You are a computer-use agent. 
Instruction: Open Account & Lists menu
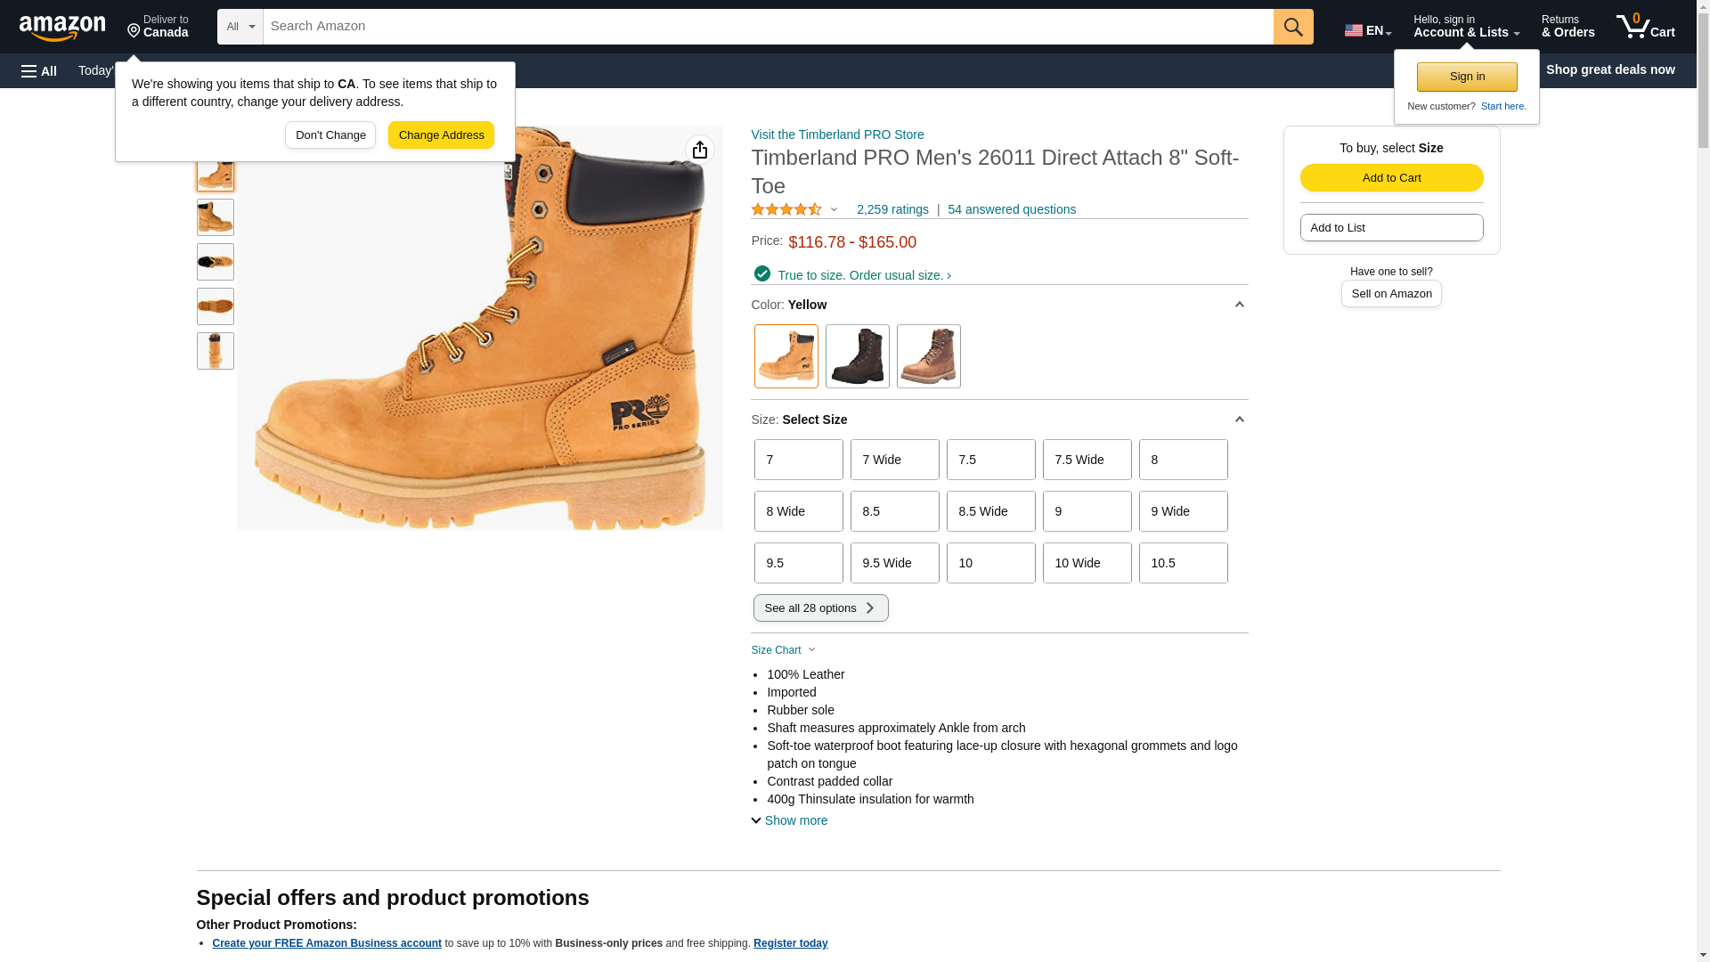(1465, 27)
